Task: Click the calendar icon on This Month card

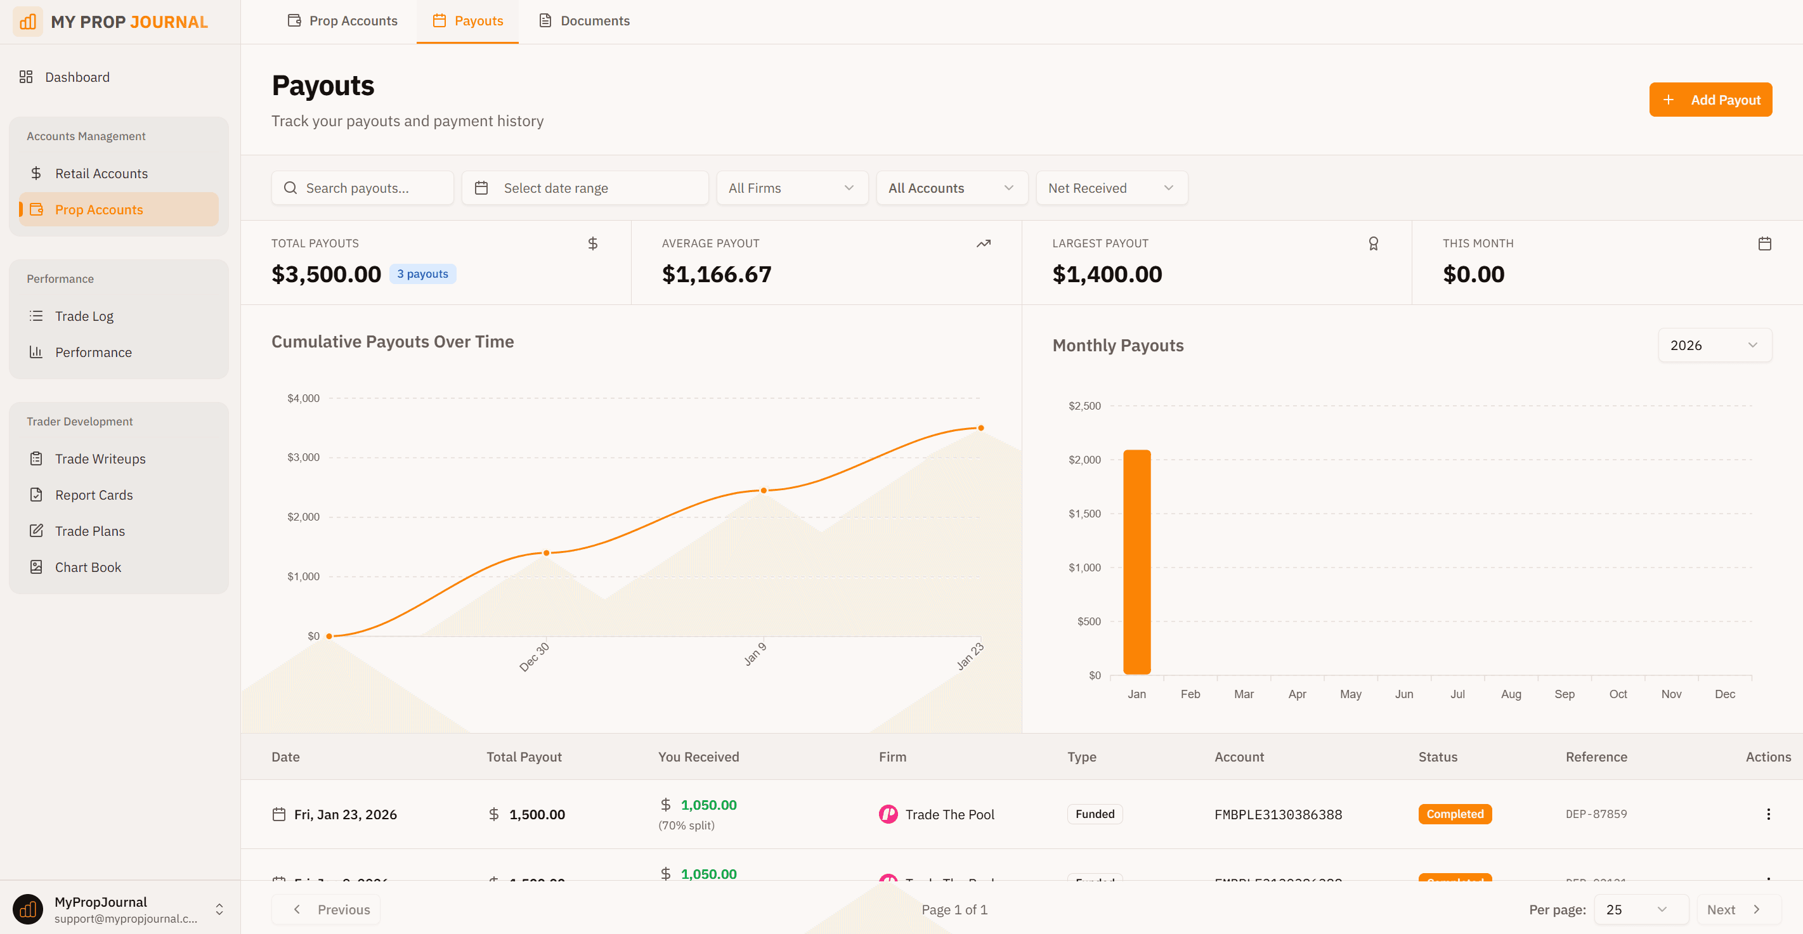Action: click(x=1765, y=243)
